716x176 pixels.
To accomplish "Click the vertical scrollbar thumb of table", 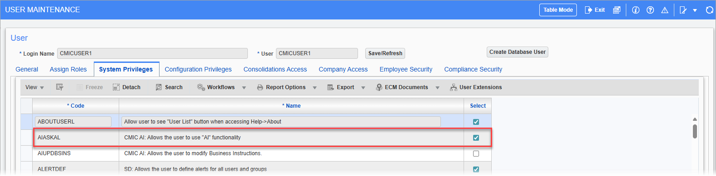I will tap(695, 131).
